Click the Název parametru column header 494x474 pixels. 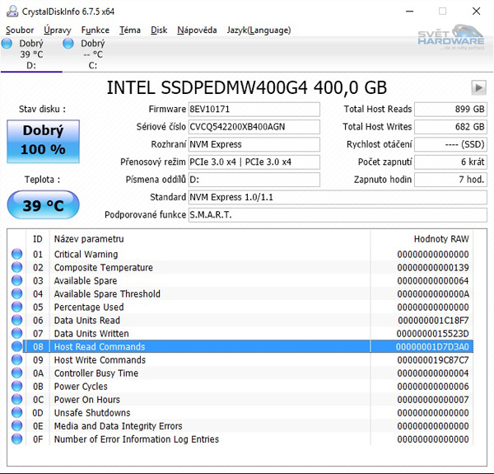pos(210,239)
